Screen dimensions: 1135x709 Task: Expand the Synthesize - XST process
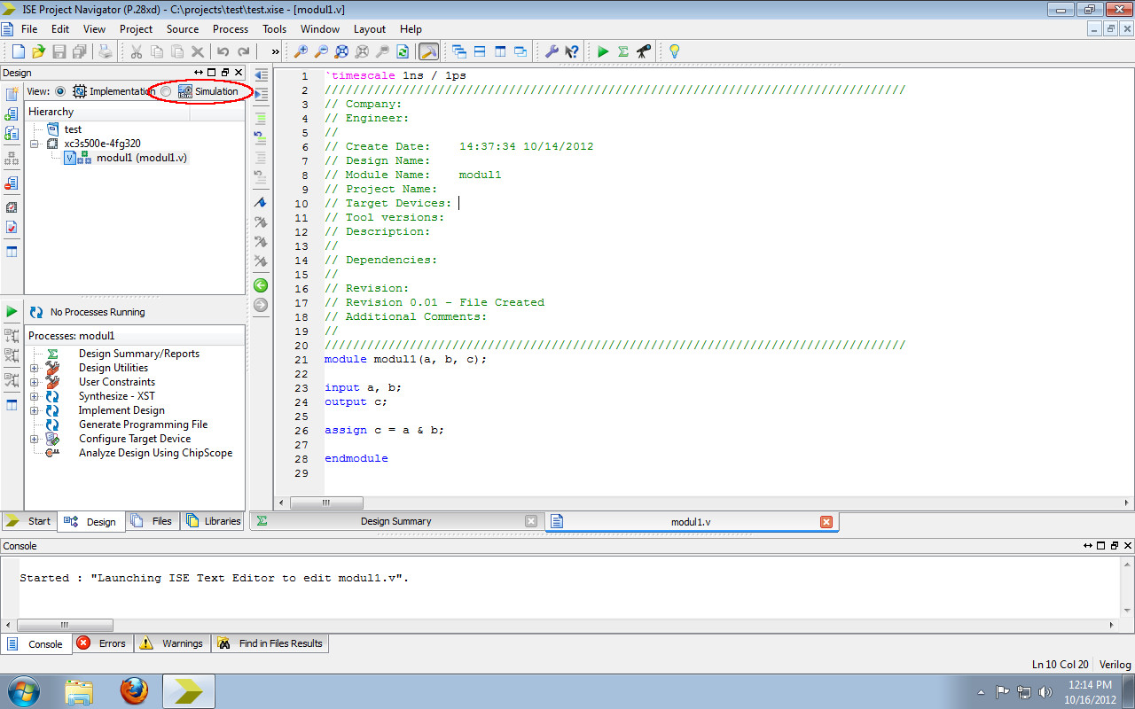click(34, 396)
